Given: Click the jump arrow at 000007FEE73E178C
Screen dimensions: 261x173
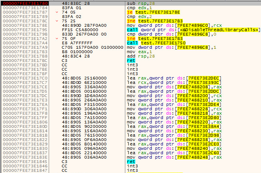Looking at the screenshot, I should click(x=57, y=21).
